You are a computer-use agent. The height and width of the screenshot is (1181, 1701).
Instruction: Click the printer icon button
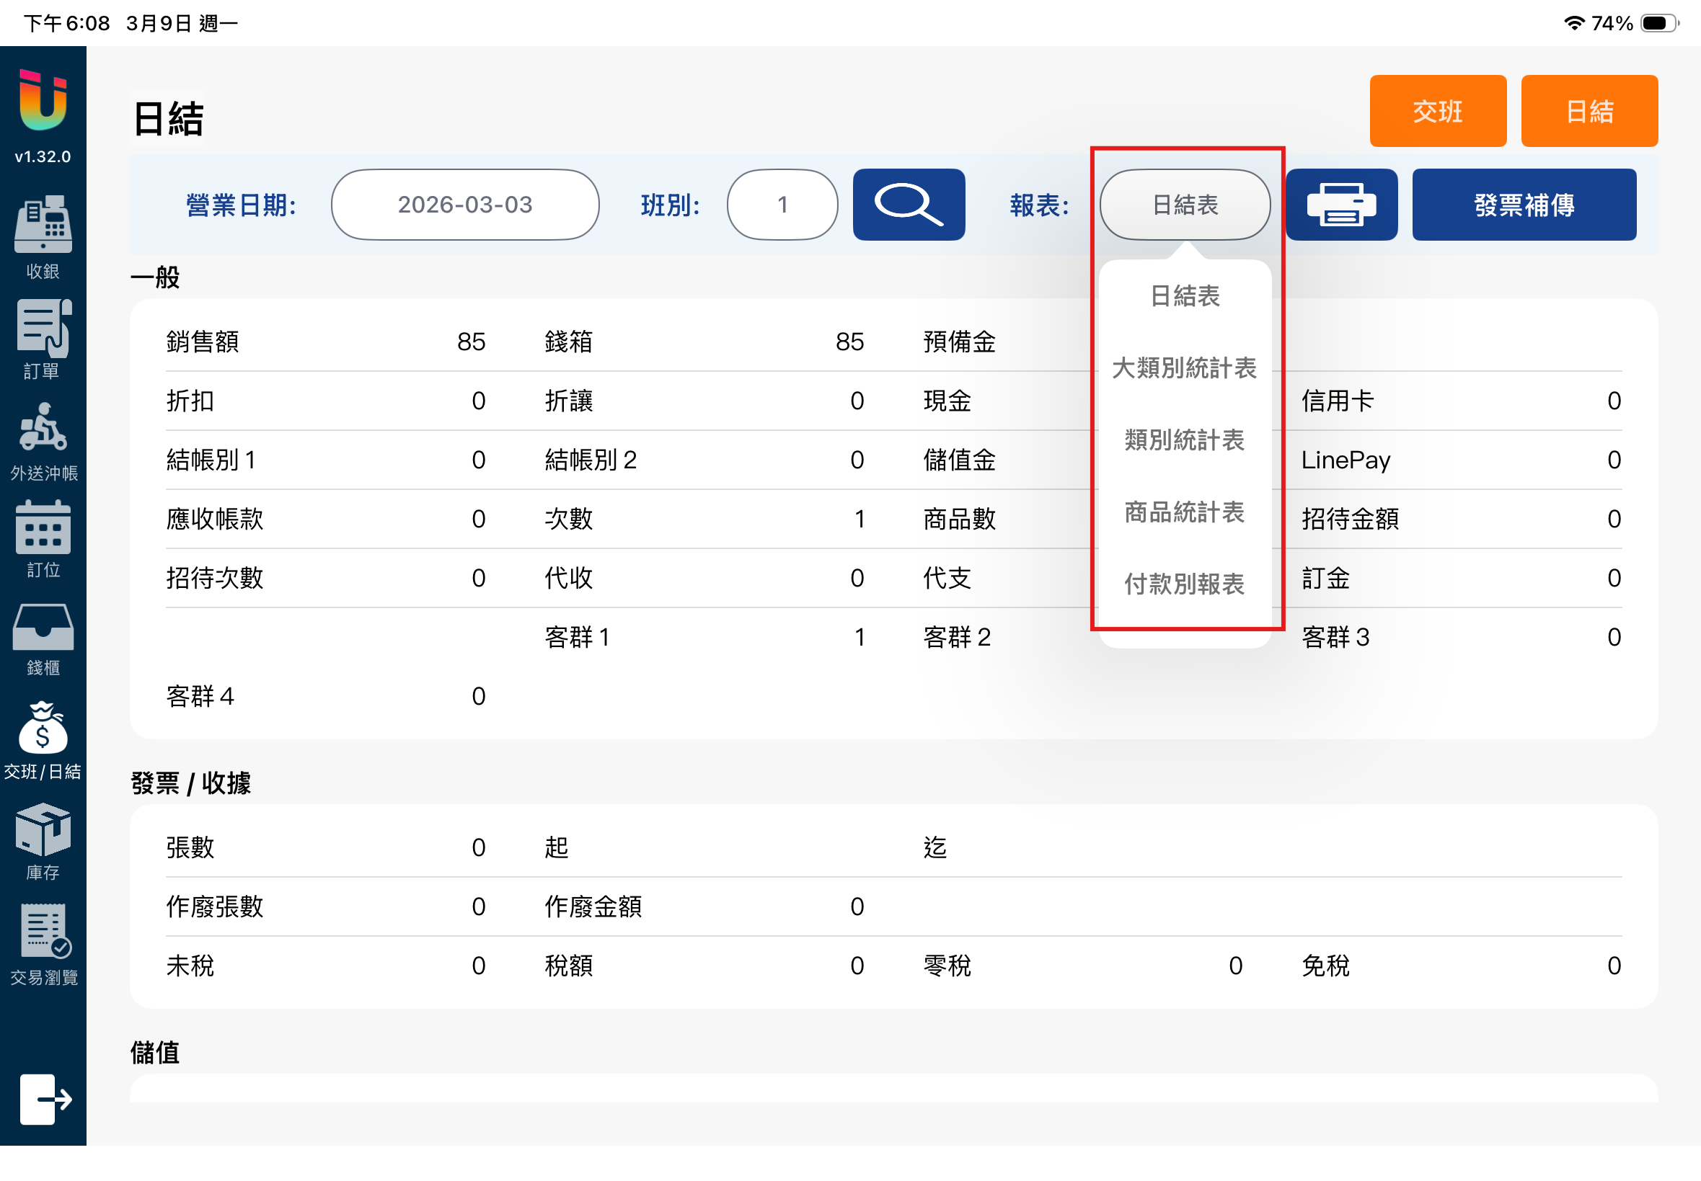(1341, 205)
